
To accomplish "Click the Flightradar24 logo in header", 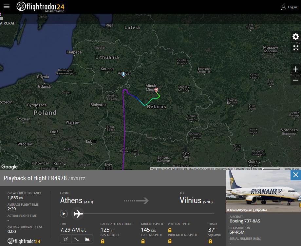I will pyautogui.click(x=41, y=7).
